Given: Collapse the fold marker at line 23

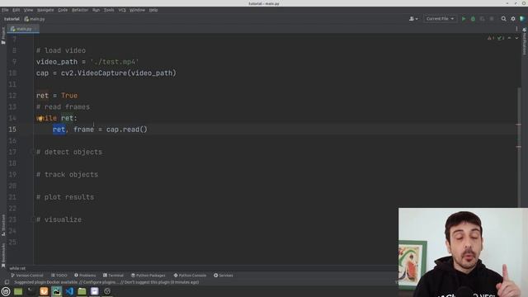Looking at the screenshot, I should click(x=32, y=219).
